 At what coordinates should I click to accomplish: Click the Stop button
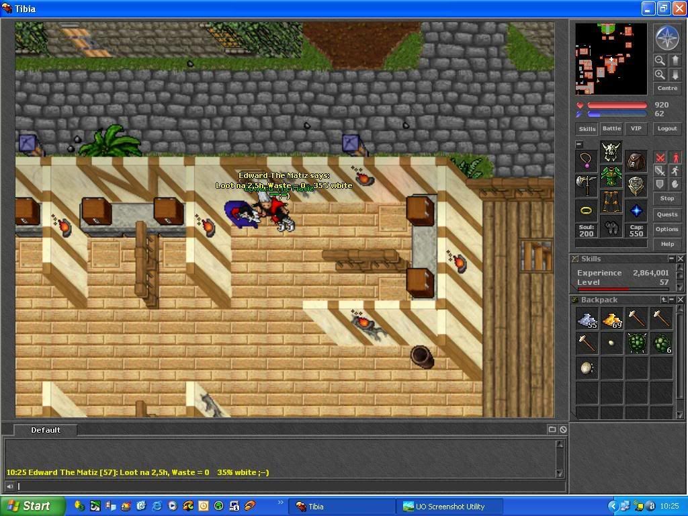667,198
